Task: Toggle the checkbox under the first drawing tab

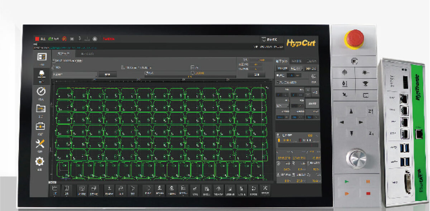Action: tap(53, 61)
